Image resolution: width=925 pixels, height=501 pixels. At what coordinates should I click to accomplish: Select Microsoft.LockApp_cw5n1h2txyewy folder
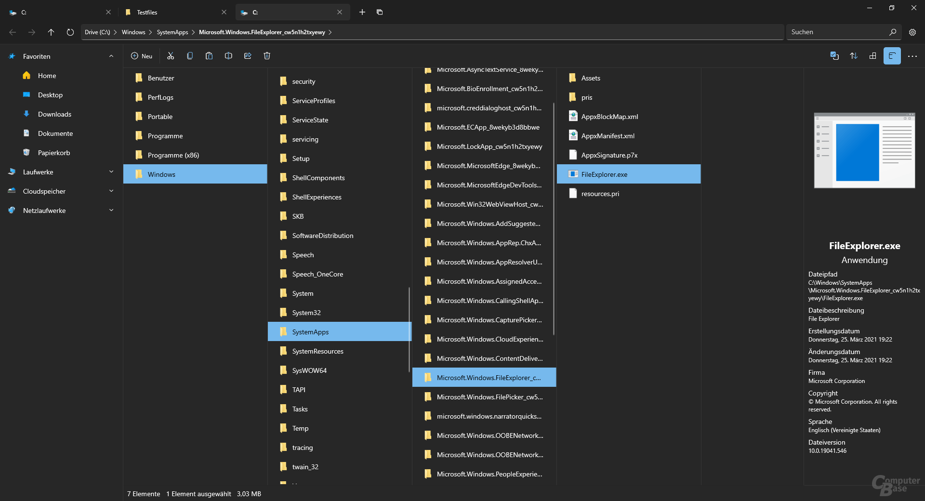pyautogui.click(x=484, y=146)
